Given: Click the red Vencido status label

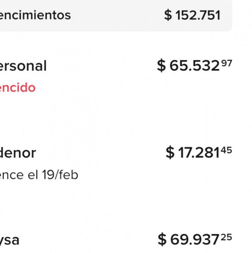Looking at the screenshot, I should pos(17,88).
